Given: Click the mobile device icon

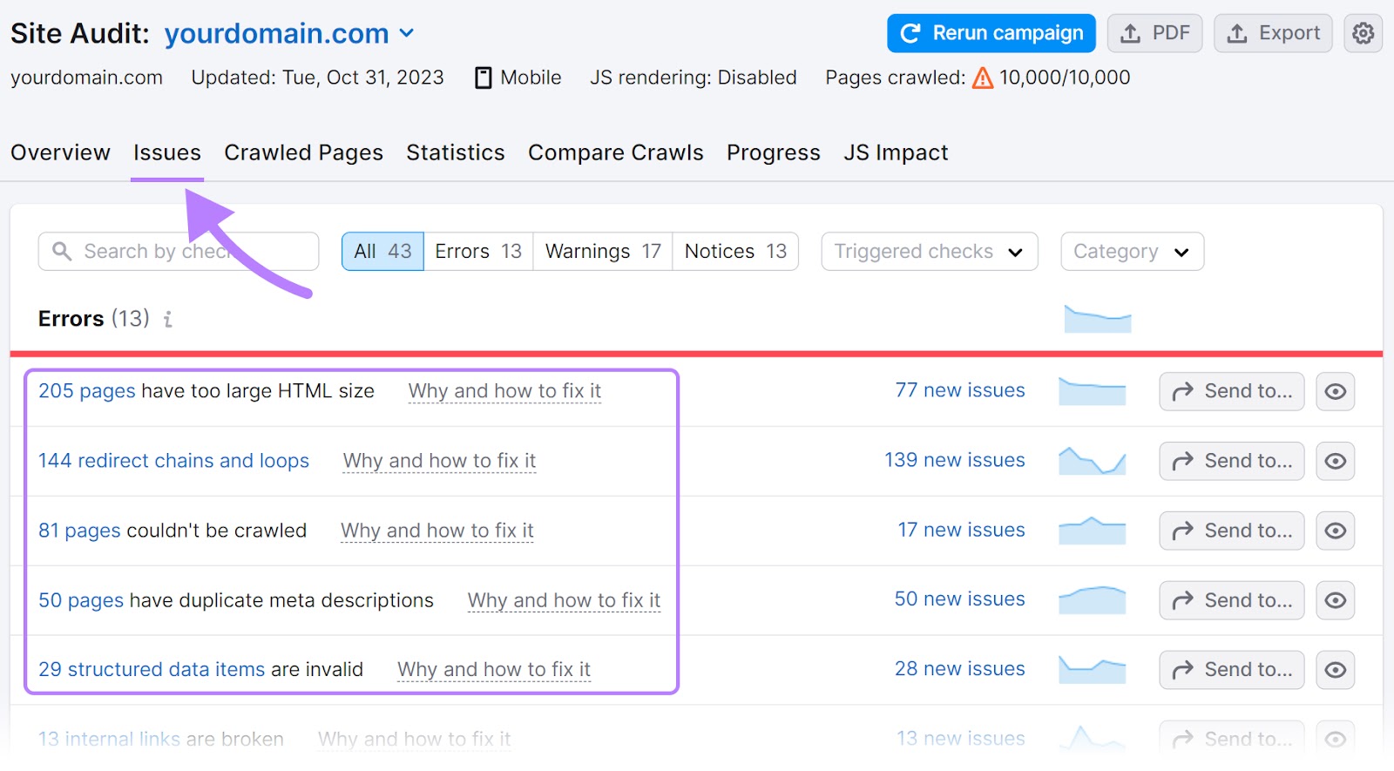Looking at the screenshot, I should 484,78.
